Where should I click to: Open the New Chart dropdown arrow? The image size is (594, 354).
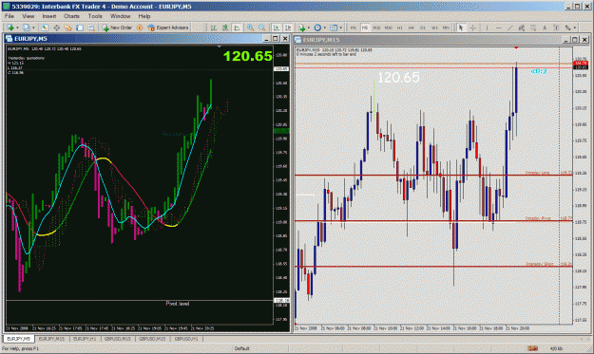[x=17, y=28]
